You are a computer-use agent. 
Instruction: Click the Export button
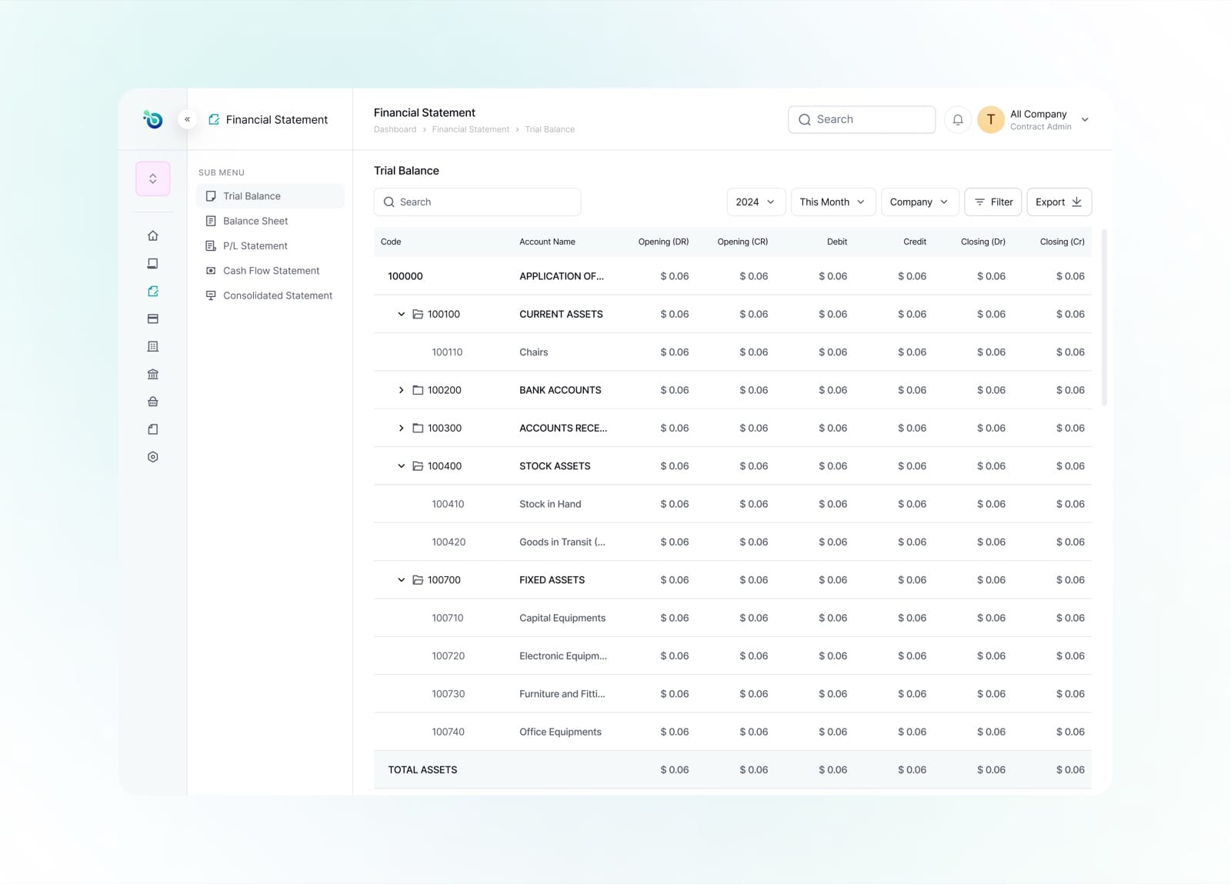[x=1059, y=202]
